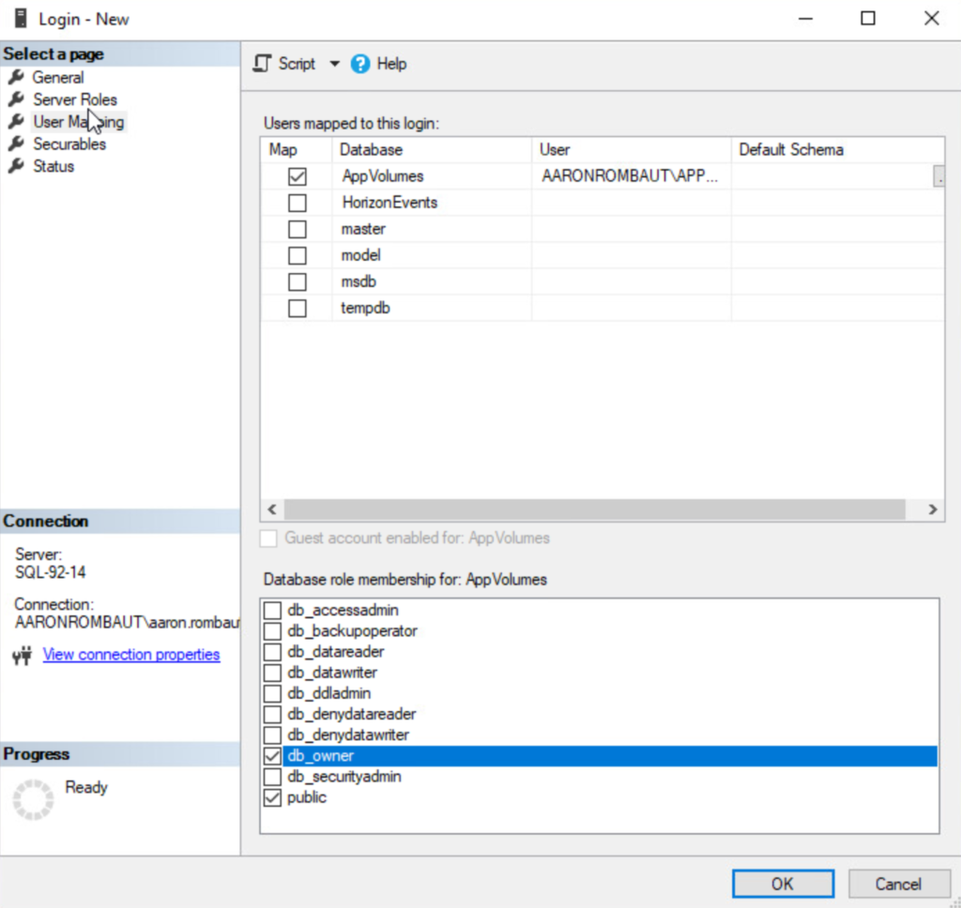The width and height of the screenshot is (961, 908).
Task: Select the msdb database row
Action: point(359,281)
